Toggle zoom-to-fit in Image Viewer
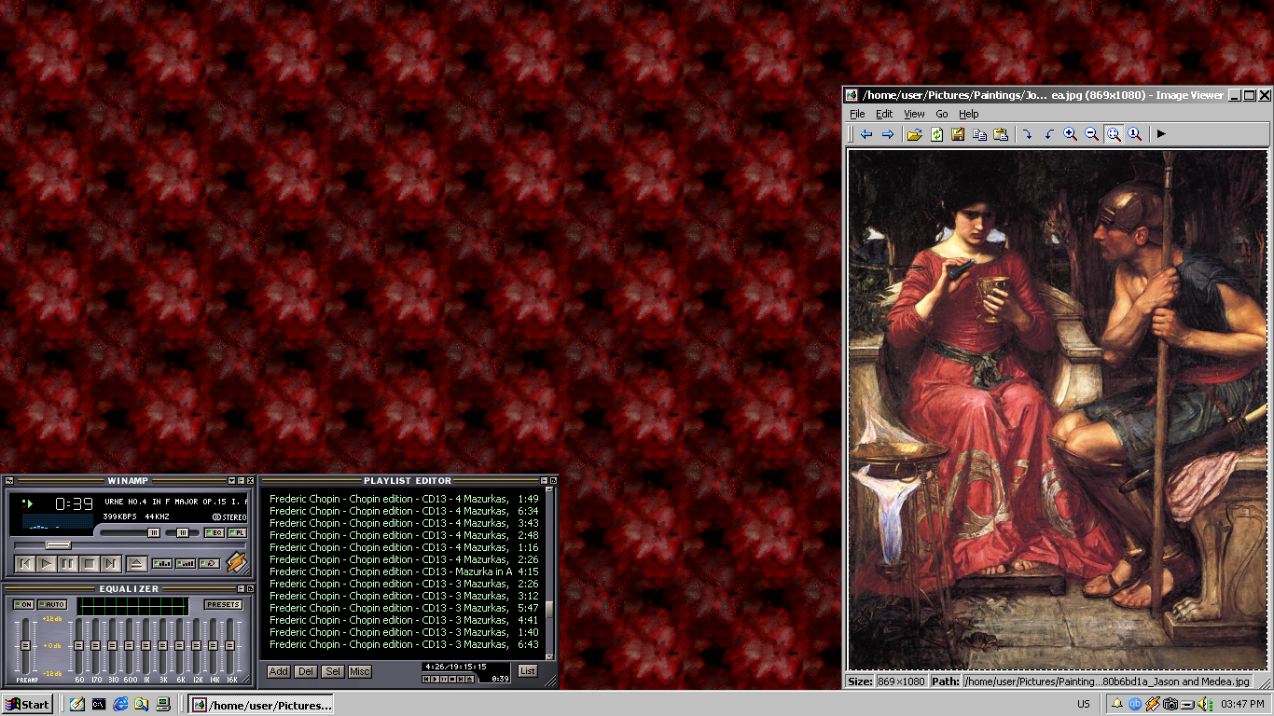Screen dimensions: 1274x716 pos(1114,134)
